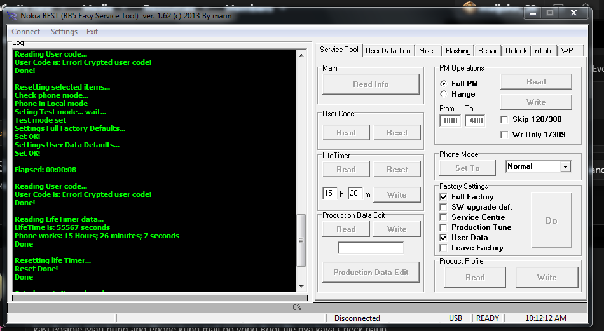Click Reset in LifeTimer group
This screenshot has height=331, width=604.
[397, 170]
